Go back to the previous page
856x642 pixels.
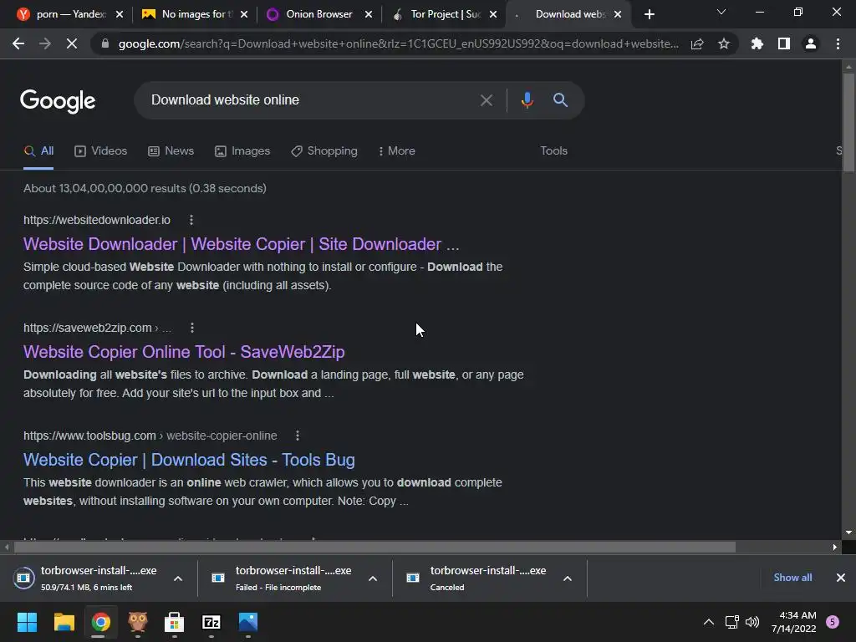click(x=18, y=43)
